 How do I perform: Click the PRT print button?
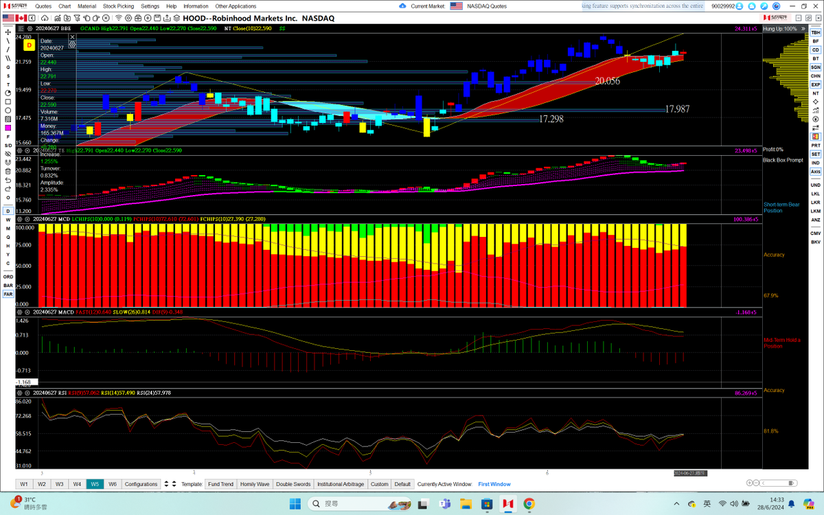coord(815,146)
